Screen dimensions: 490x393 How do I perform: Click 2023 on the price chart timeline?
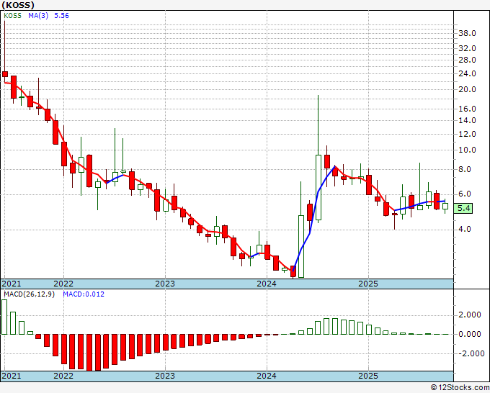[x=165, y=284]
